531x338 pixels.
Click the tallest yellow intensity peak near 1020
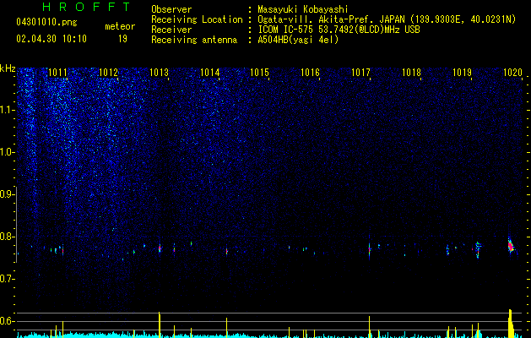pos(511,324)
